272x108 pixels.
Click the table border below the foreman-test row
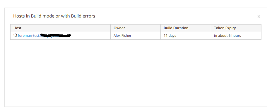pyautogui.click(x=136, y=39)
